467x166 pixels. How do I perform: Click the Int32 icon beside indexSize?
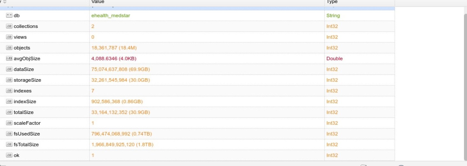(x=9, y=102)
